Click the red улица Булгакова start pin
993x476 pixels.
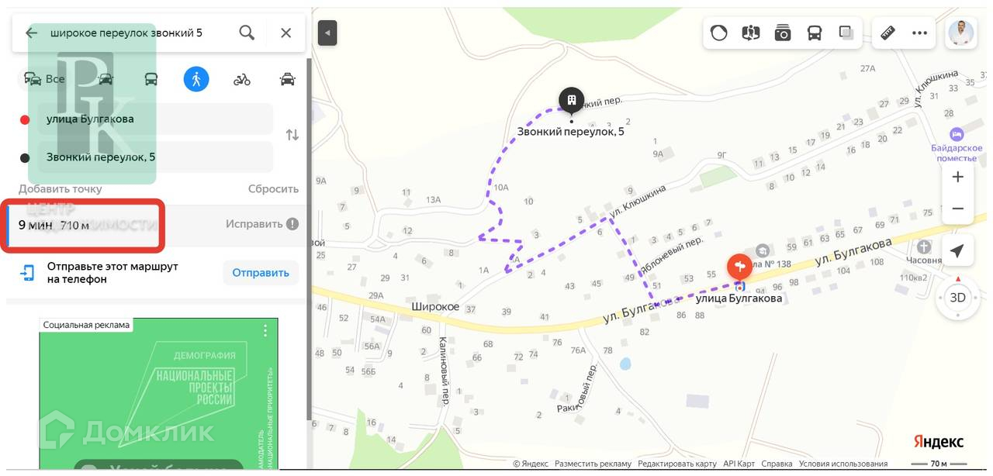739,267
